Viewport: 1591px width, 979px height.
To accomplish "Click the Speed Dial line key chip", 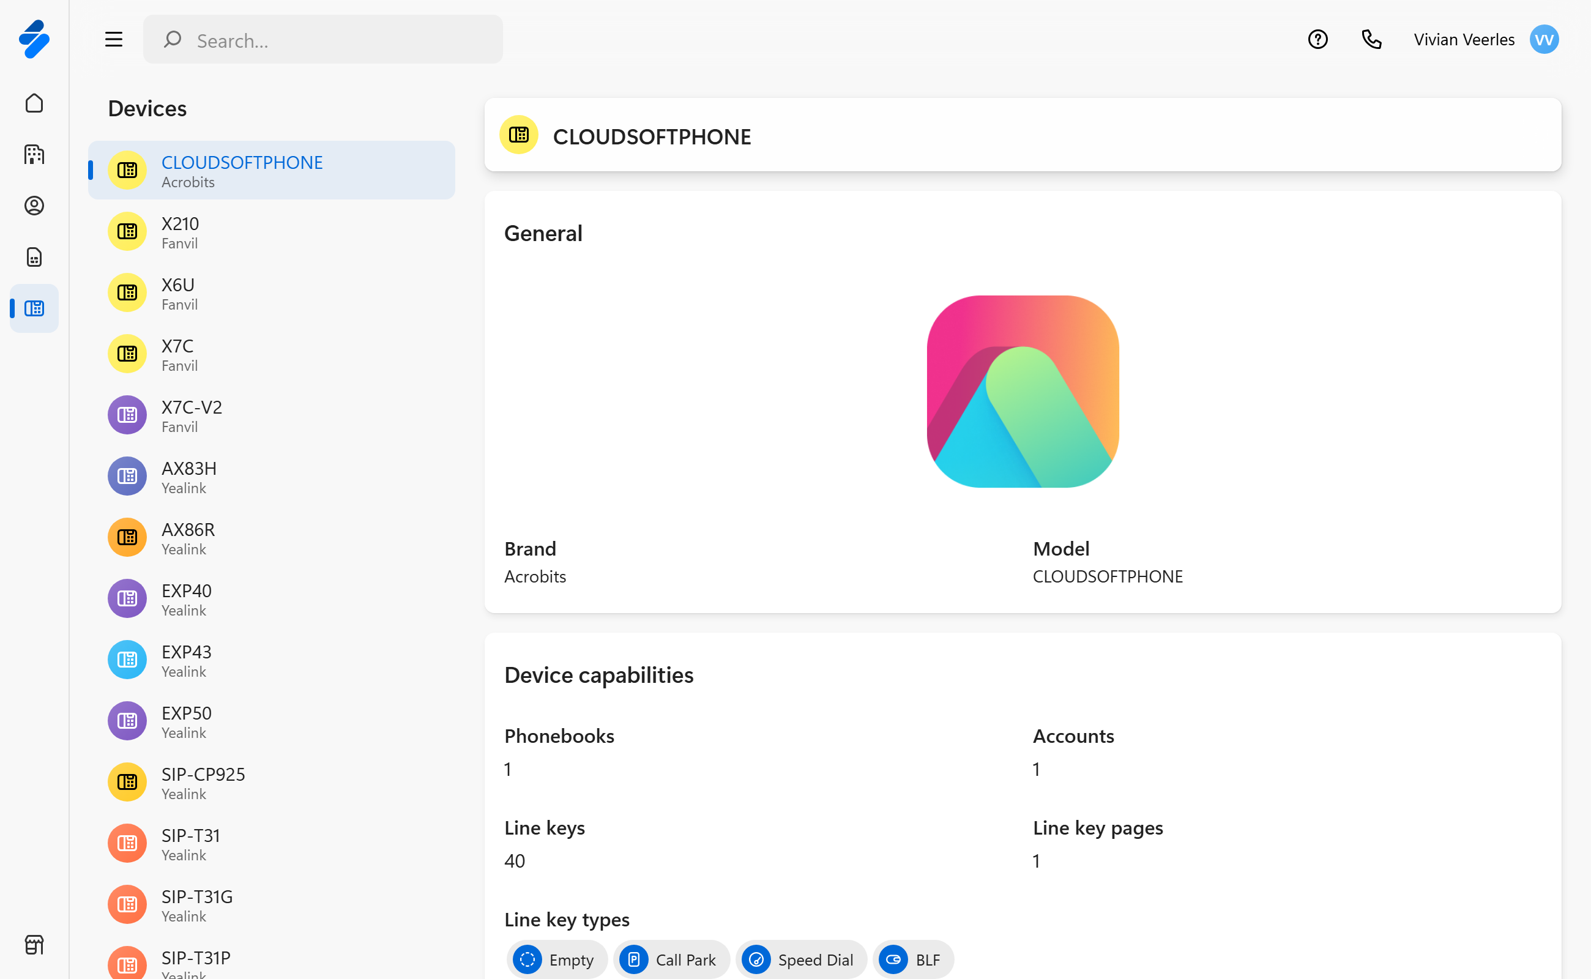I will (x=800, y=959).
